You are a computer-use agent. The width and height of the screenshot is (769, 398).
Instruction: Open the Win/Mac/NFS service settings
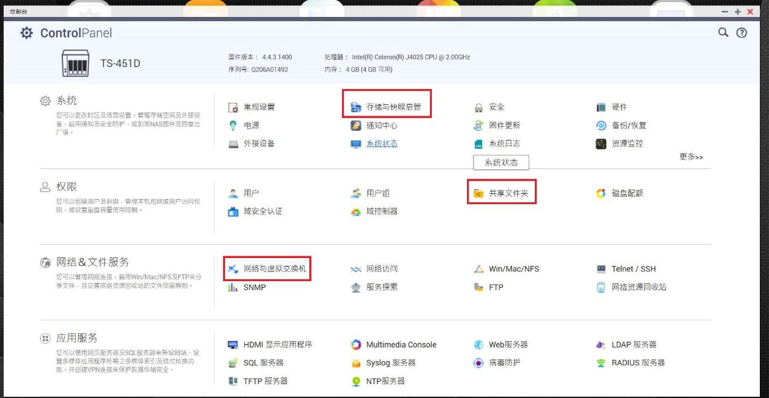(514, 269)
